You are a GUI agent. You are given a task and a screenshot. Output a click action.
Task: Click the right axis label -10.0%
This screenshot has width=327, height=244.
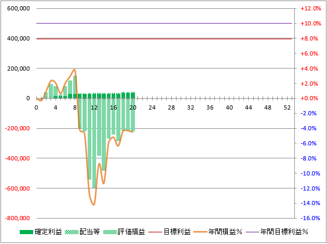click(310, 173)
